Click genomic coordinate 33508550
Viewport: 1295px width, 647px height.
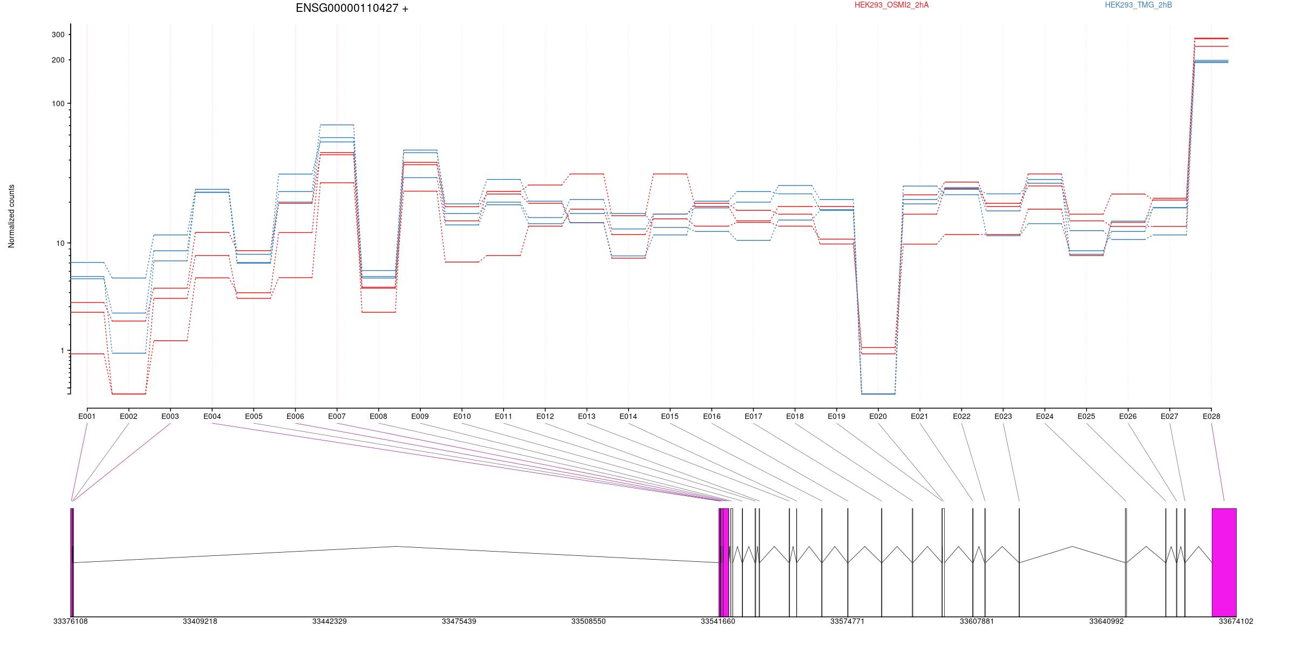coord(588,621)
